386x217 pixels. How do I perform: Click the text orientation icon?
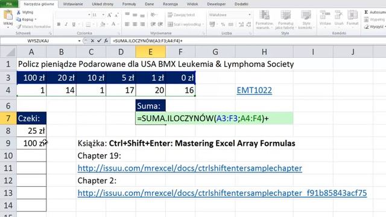(153, 14)
